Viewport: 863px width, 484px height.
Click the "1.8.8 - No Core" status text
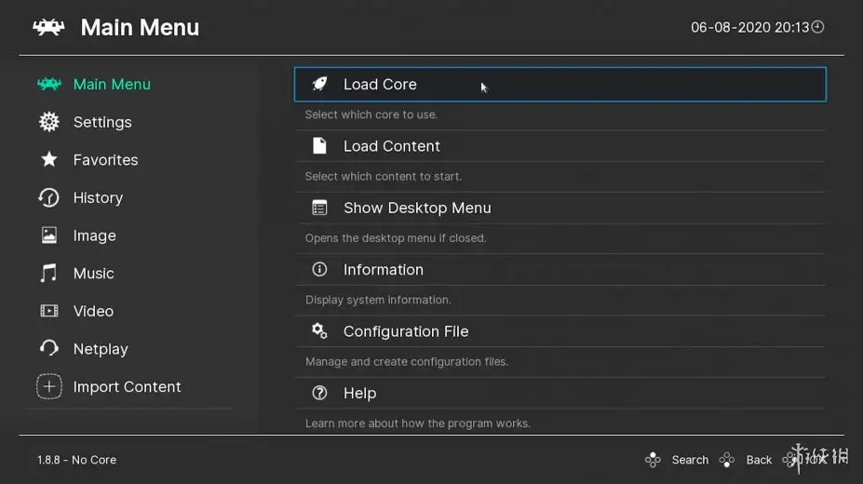(x=76, y=460)
